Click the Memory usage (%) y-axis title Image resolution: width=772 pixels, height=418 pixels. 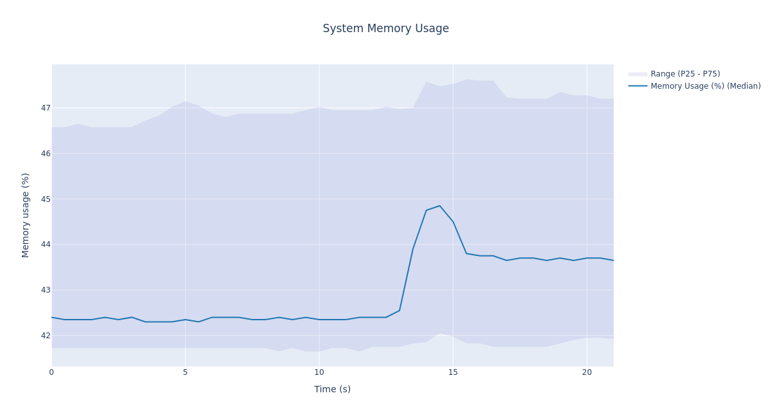(x=26, y=215)
